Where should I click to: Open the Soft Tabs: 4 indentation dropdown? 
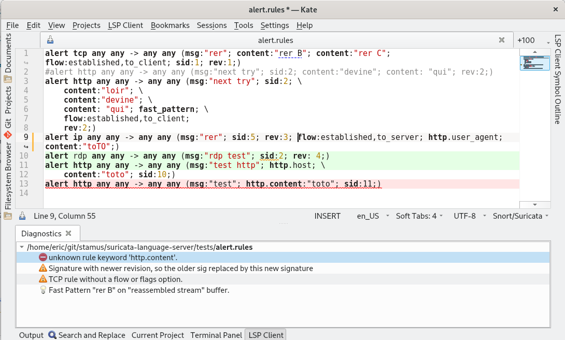[419, 216]
